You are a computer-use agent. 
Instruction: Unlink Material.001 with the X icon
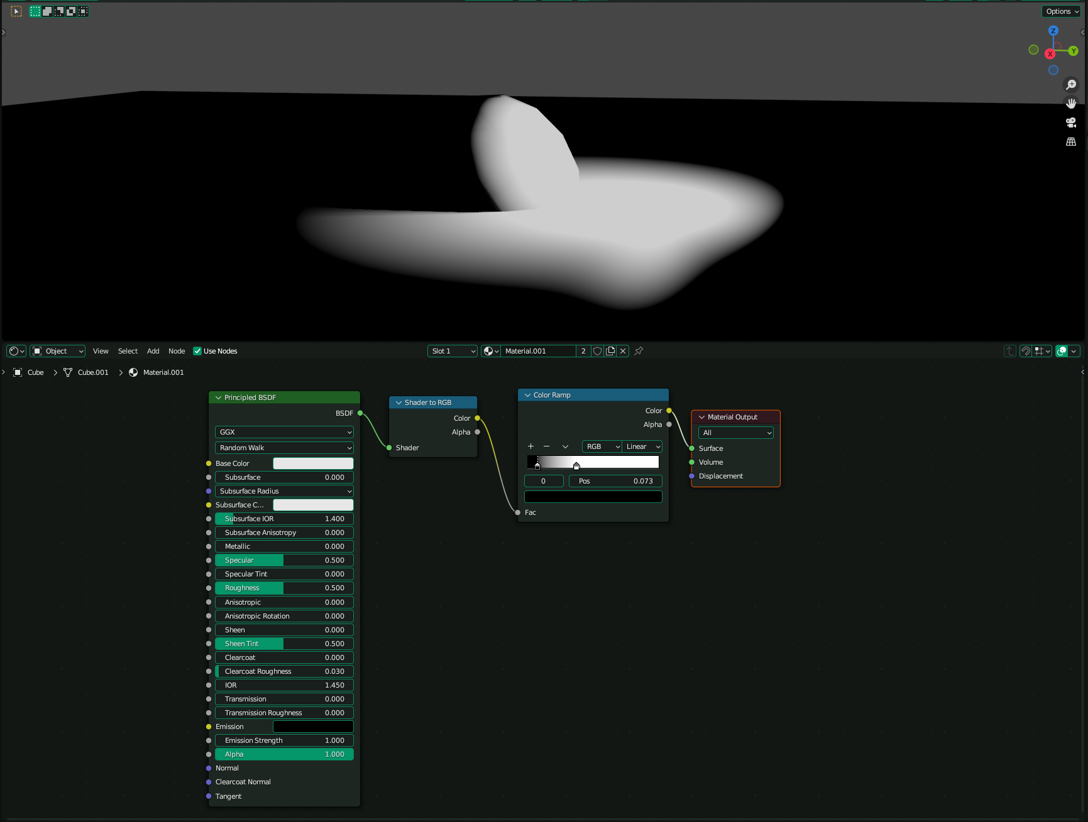[x=623, y=351]
